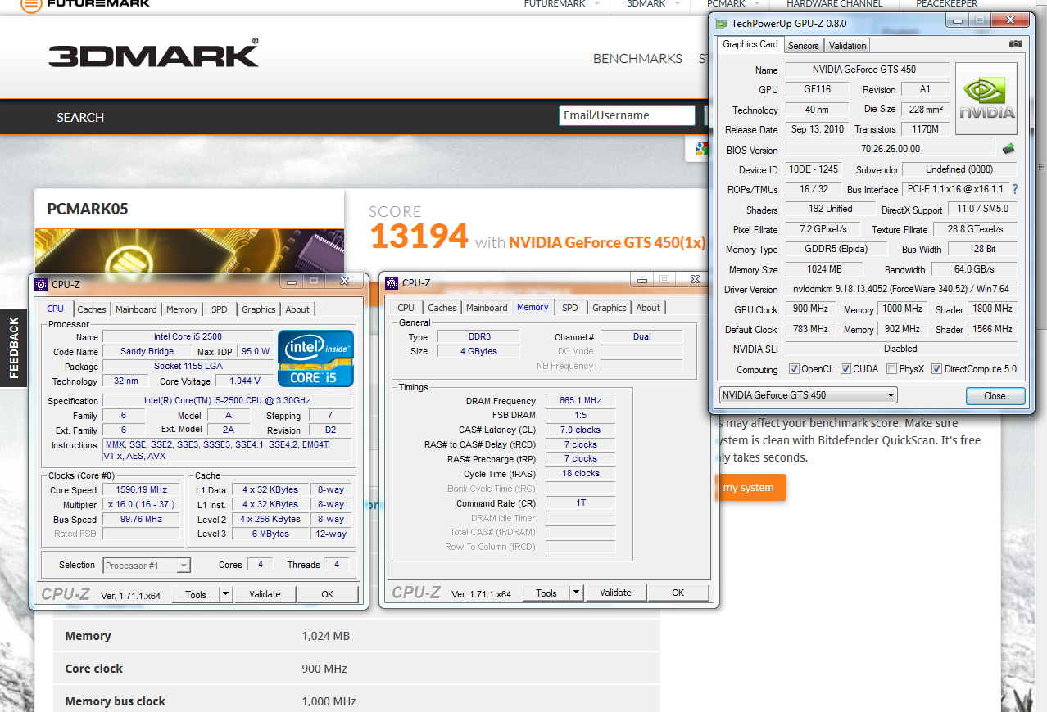Open the Memory tab in left CPU-Z window

click(x=182, y=309)
